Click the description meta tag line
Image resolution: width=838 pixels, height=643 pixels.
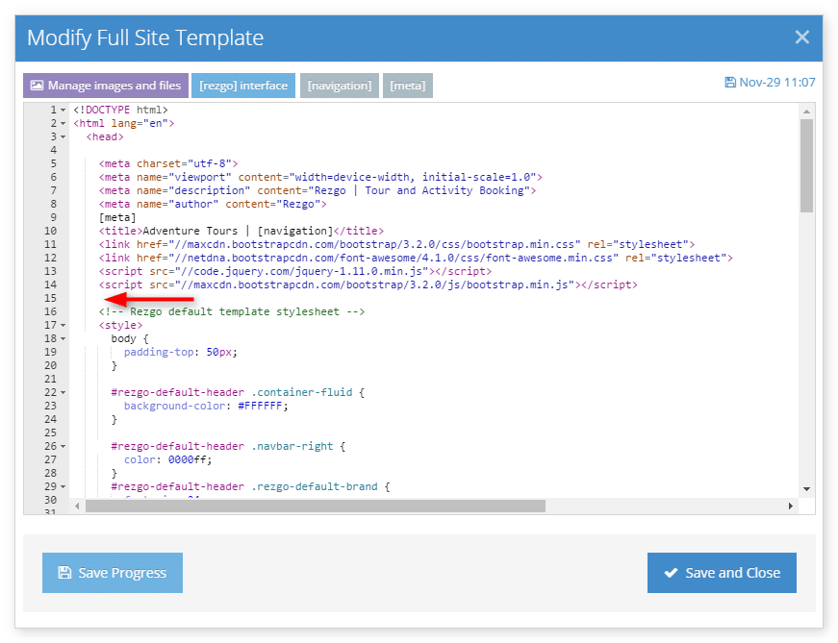coord(317,190)
